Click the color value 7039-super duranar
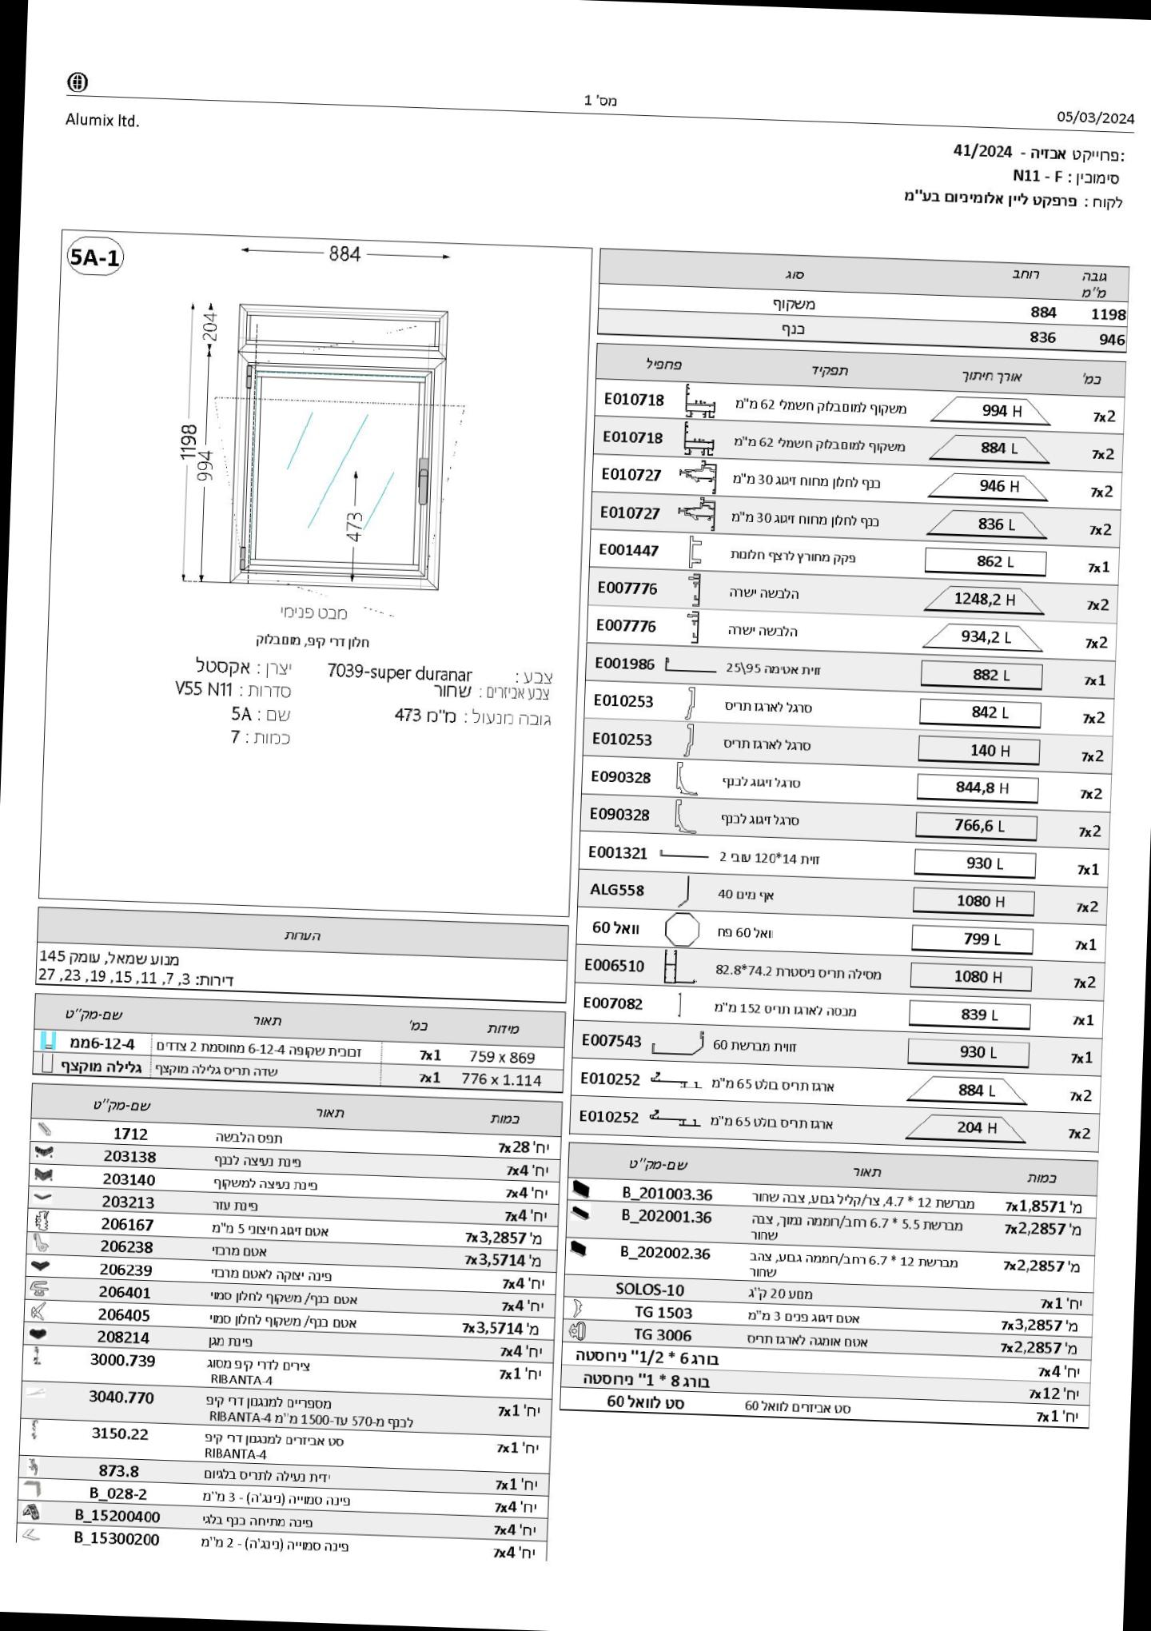 [x=400, y=673]
